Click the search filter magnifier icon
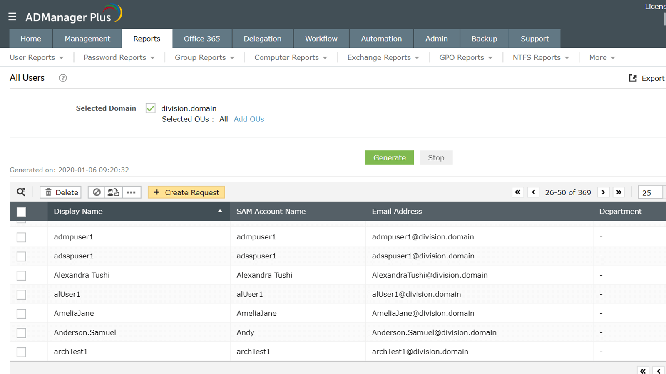 pyautogui.click(x=21, y=192)
